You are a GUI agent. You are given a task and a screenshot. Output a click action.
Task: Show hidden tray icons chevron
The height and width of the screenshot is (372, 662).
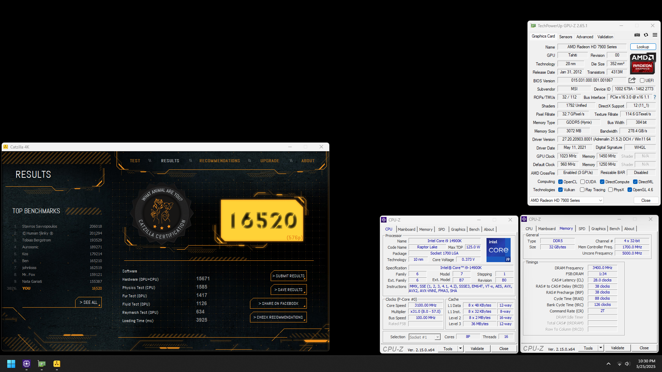click(x=609, y=364)
